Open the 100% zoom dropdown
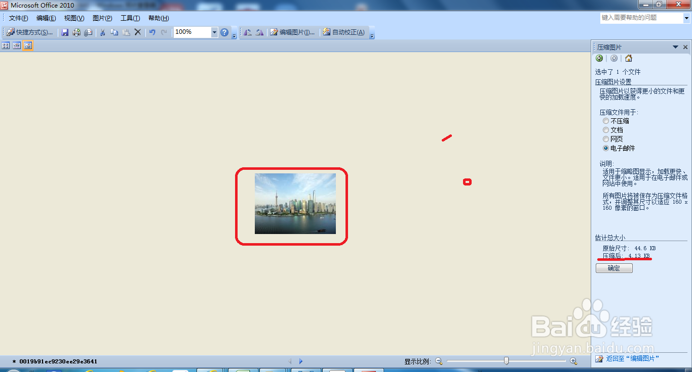The height and width of the screenshot is (372, 692). pyautogui.click(x=214, y=32)
